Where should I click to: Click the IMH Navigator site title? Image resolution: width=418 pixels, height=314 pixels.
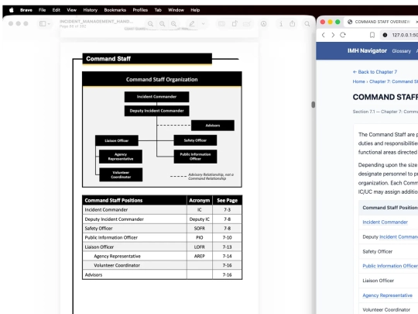[x=367, y=50]
